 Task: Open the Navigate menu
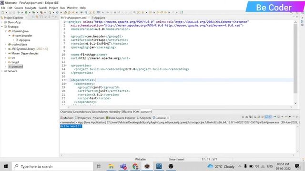[x=30, y=8]
